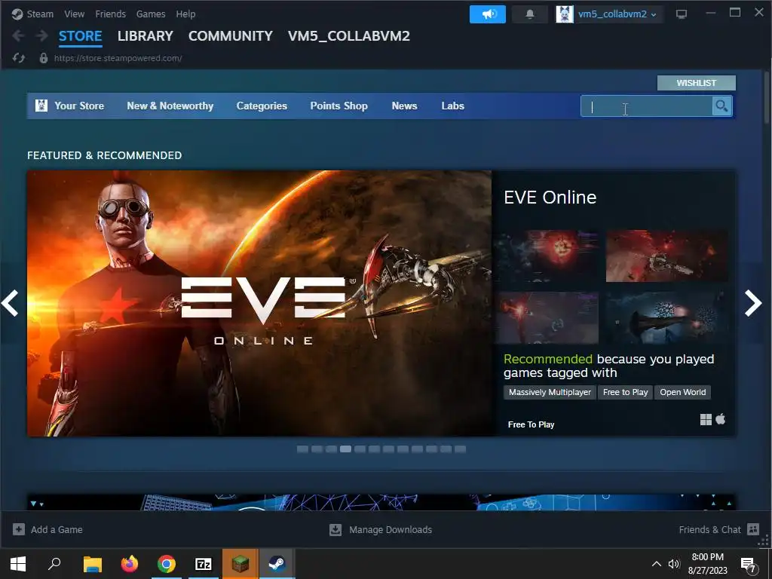772x579 pixels.
Task: Open File Explorer from taskbar
Action: point(92,564)
